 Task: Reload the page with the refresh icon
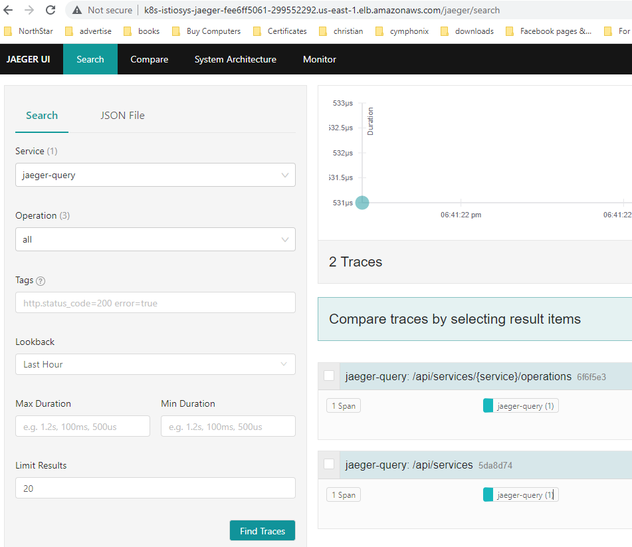coord(51,10)
